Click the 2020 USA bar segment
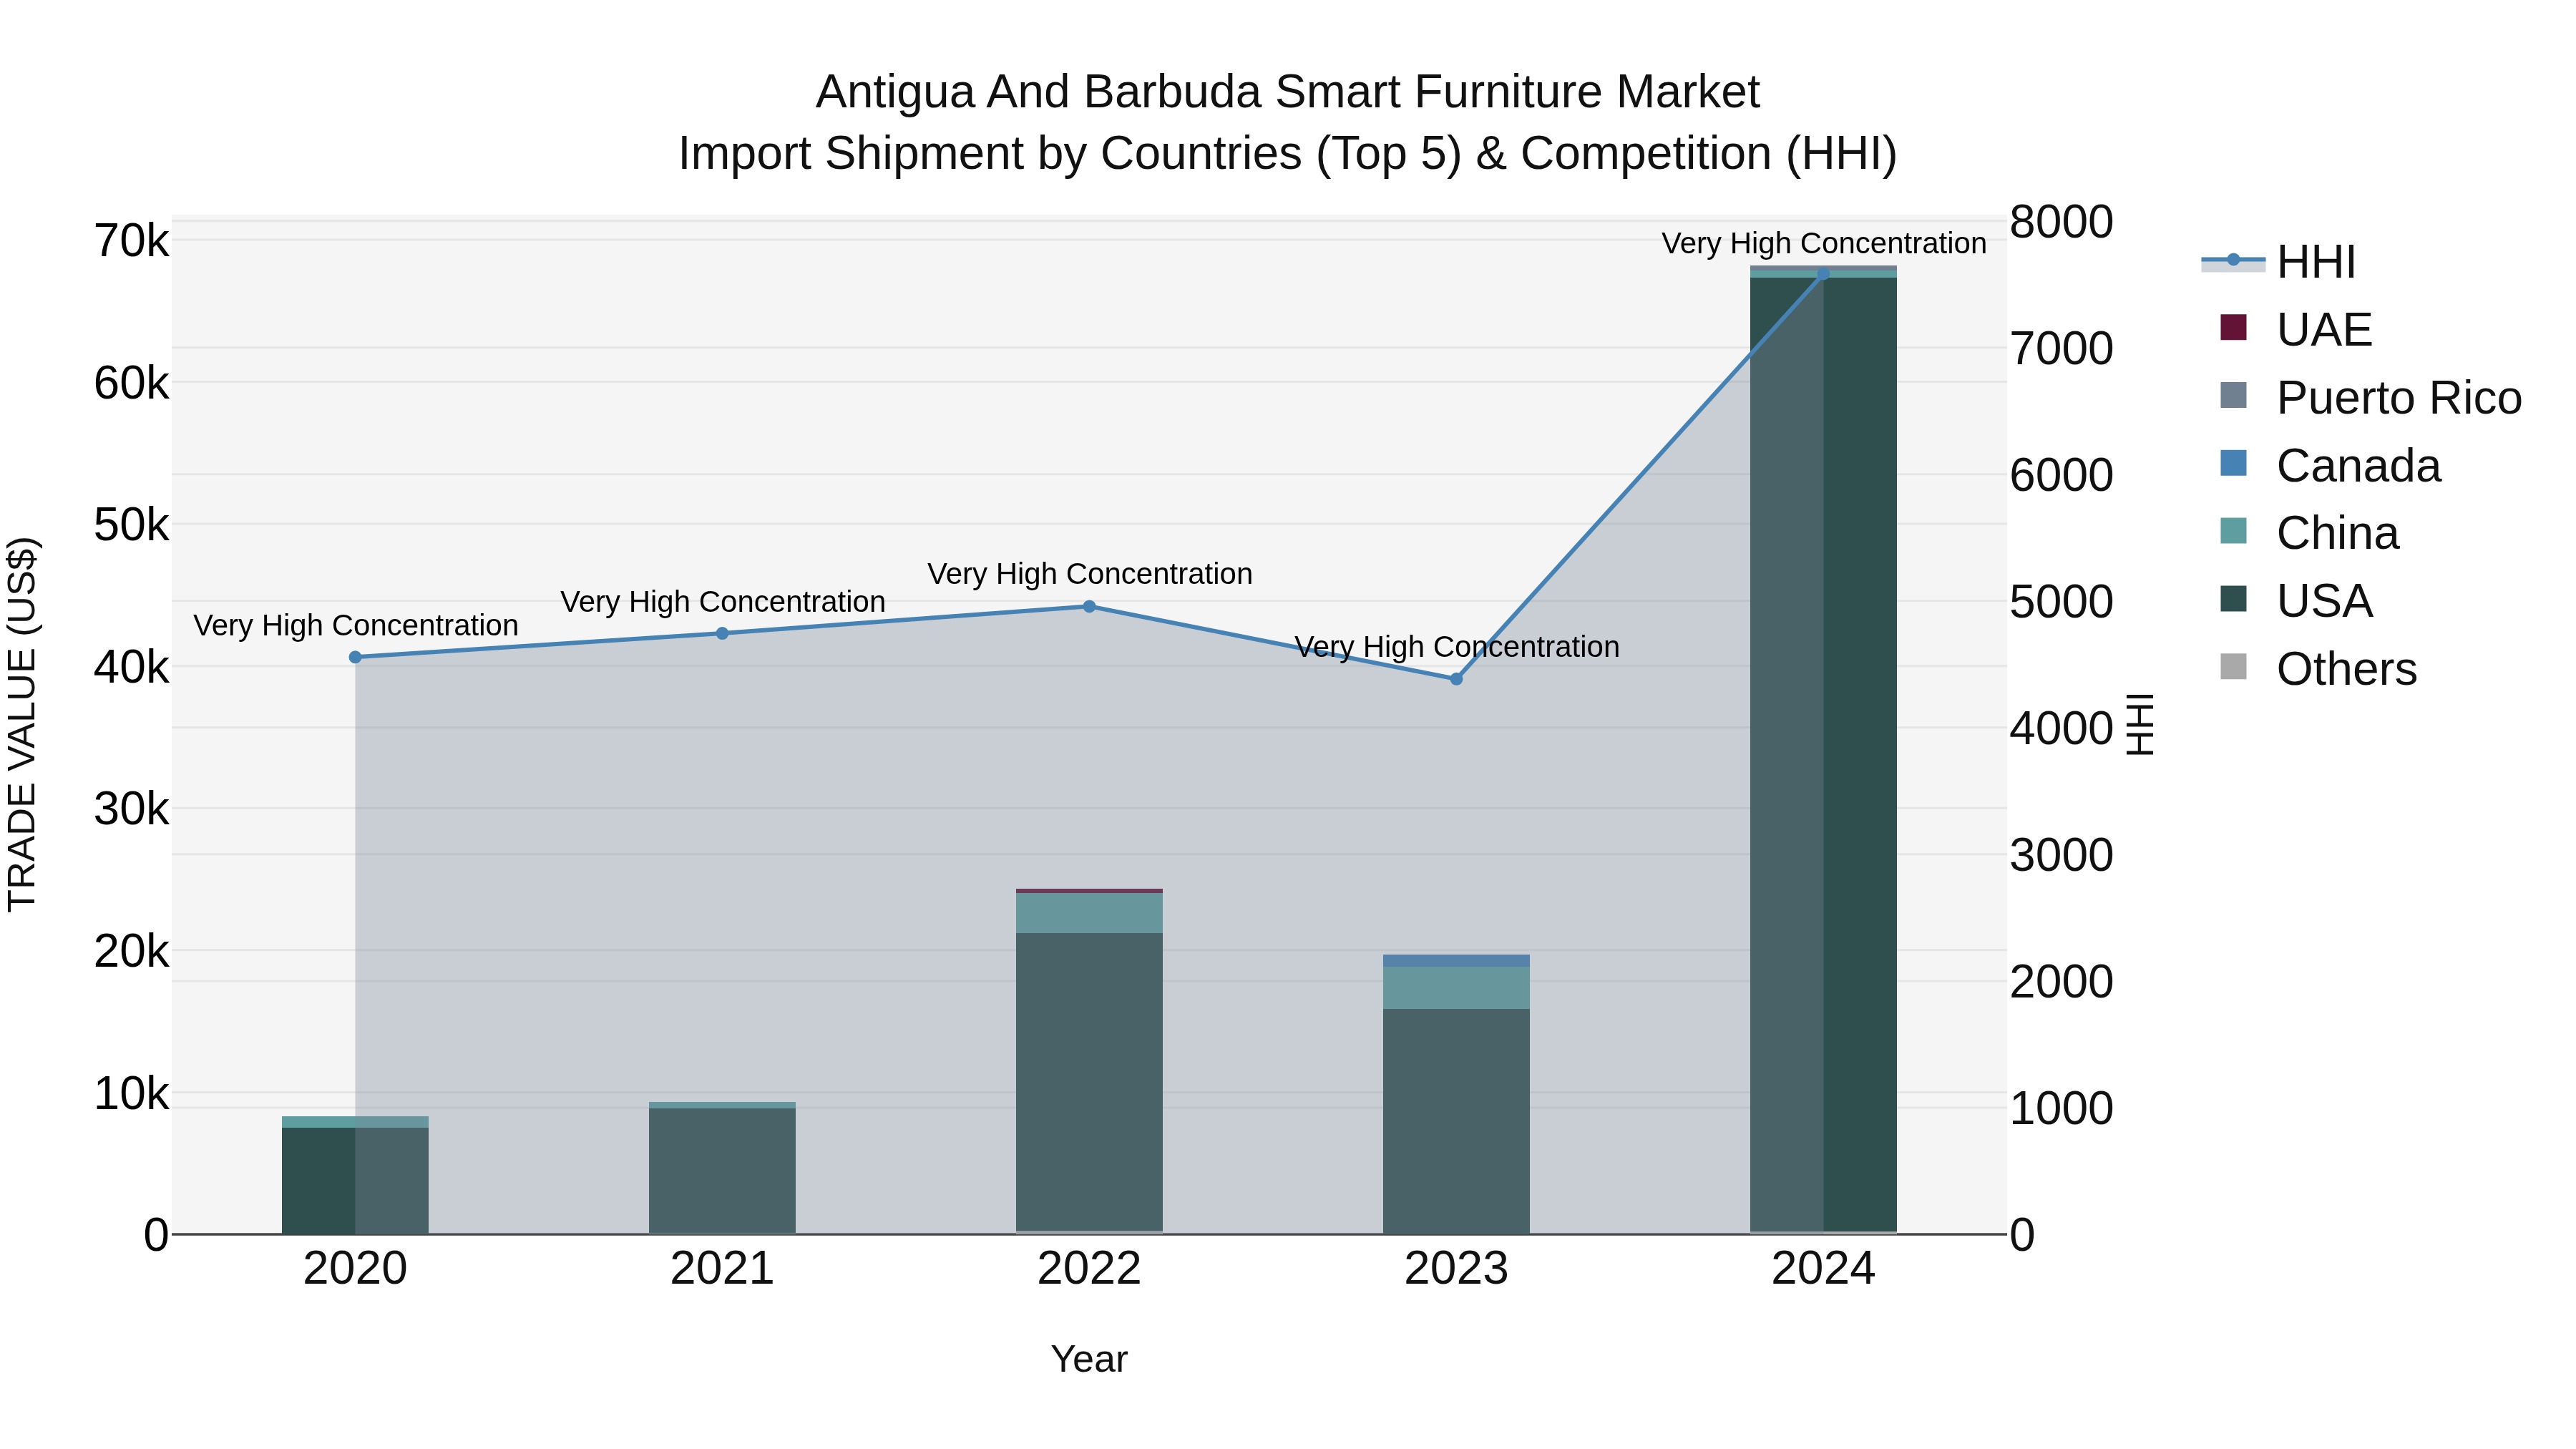This screenshot has height=1449, width=2576. 355,1180
